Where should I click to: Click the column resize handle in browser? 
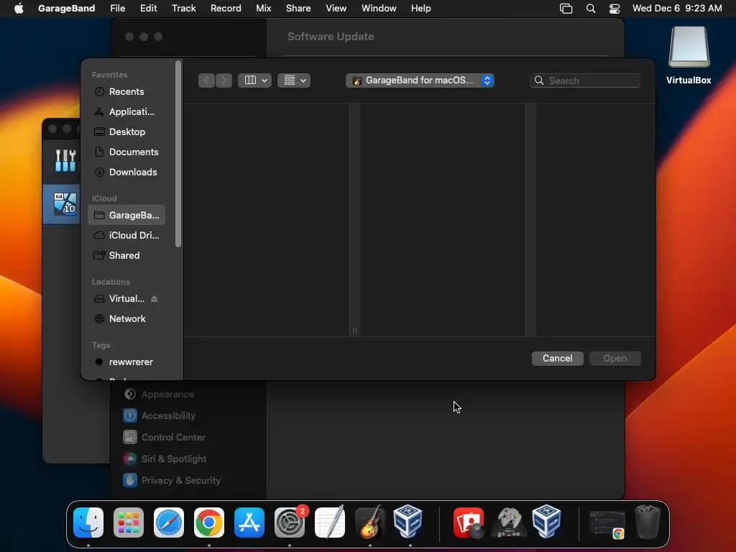(x=354, y=331)
